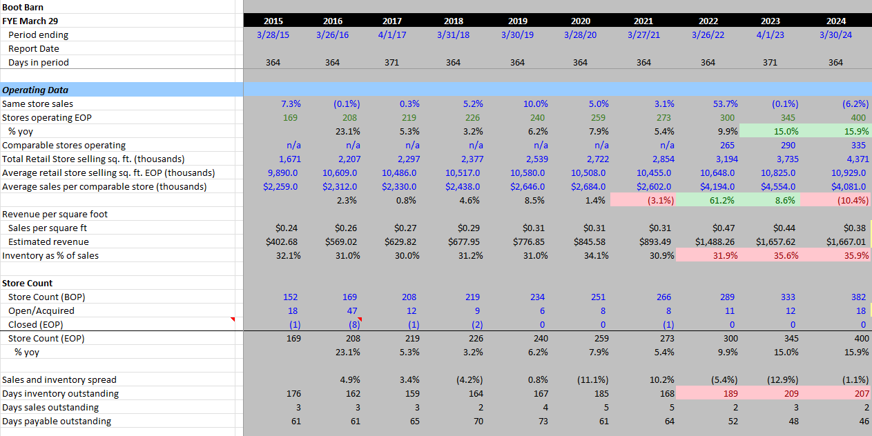Click the Report Date row label
Screen dimensions: 872x436
[33, 48]
